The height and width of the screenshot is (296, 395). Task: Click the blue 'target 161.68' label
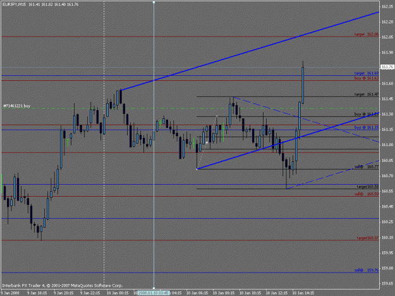click(x=367, y=73)
